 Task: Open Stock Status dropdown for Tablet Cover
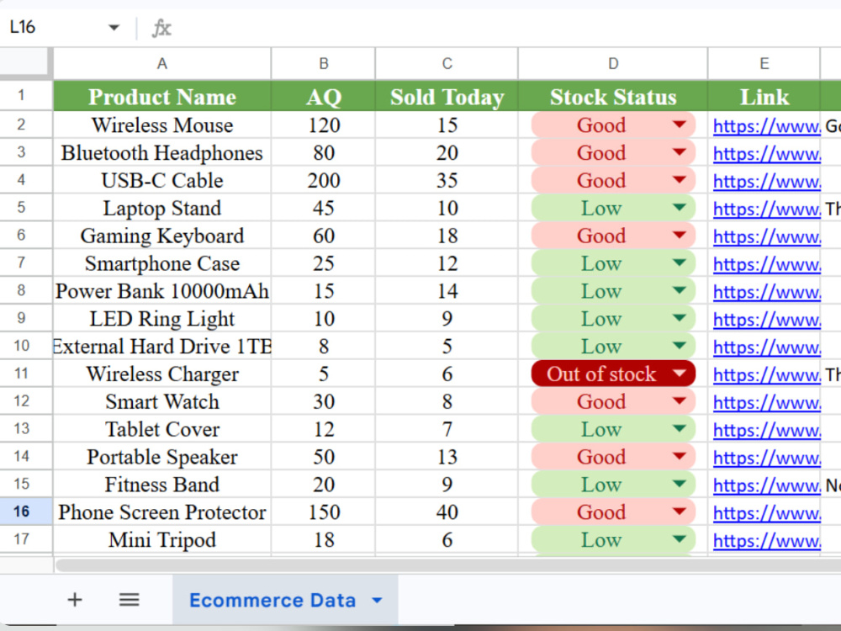coord(679,429)
